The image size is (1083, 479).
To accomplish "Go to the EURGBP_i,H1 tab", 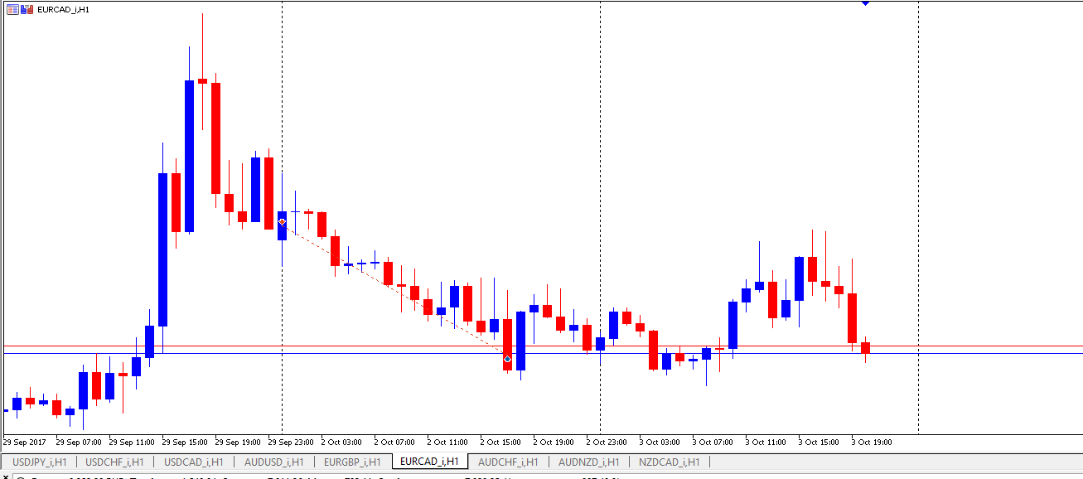I will tap(352, 462).
